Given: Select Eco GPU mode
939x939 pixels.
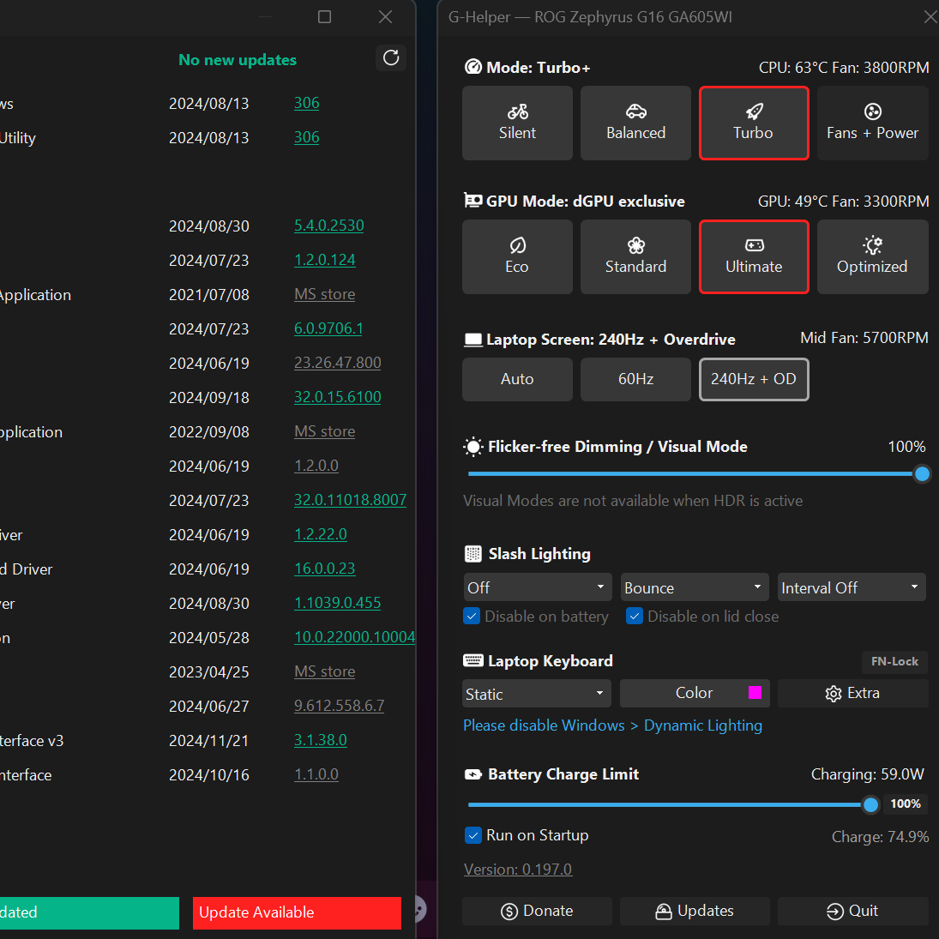Looking at the screenshot, I should (x=517, y=256).
